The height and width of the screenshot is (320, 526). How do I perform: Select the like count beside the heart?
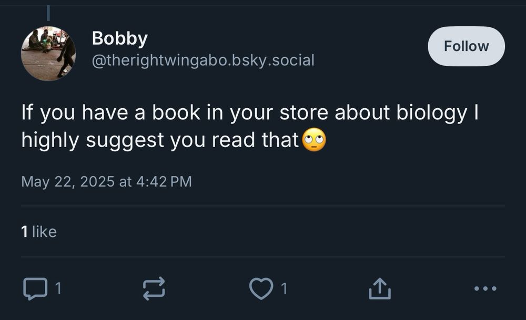click(x=283, y=288)
